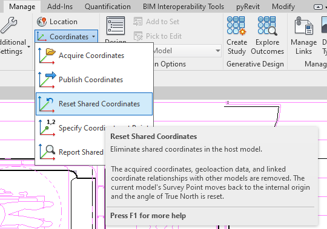Click the Manage Links icon
This screenshot has height=229, width=327.
click(303, 25)
